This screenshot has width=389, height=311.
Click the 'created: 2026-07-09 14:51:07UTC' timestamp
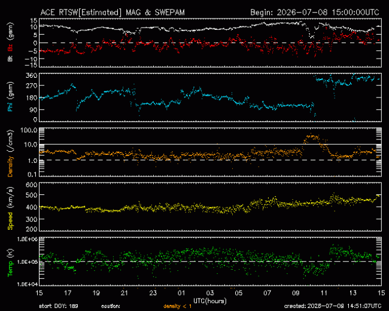333,306
